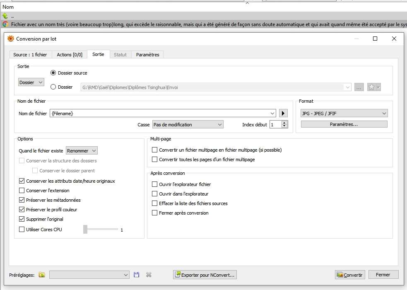The width and height of the screenshot is (407, 290).
Task: Click the browse output folder ellipsis button
Action: pos(359,87)
